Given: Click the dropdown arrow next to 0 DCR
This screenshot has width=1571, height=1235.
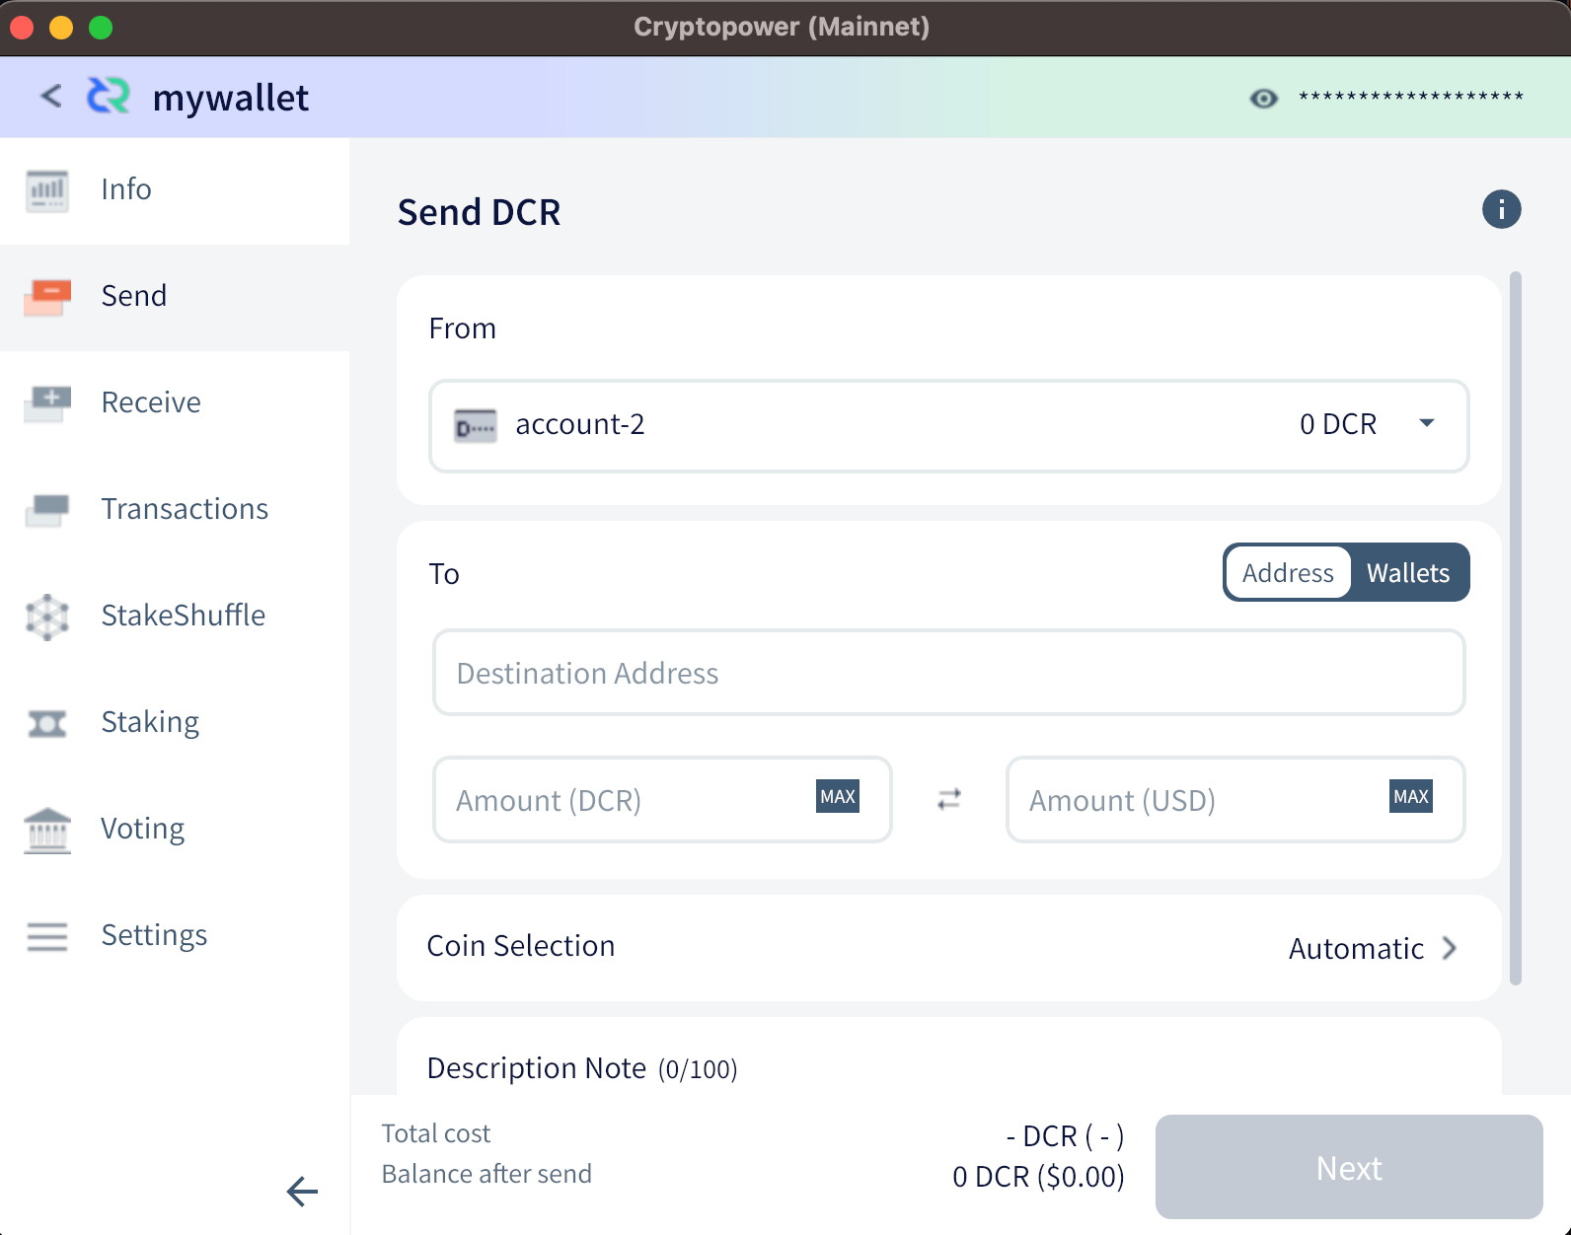Looking at the screenshot, I should point(1426,423).
